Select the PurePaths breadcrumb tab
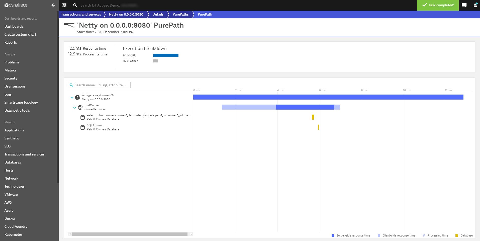This screenshot has height=241, width=480. (180, 14)
